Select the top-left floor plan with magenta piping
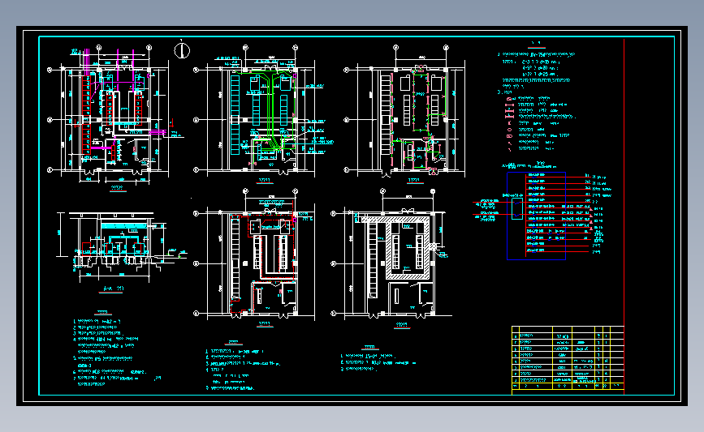The height and width of the screenshot is (432, 704). click(x=115, y=113)
